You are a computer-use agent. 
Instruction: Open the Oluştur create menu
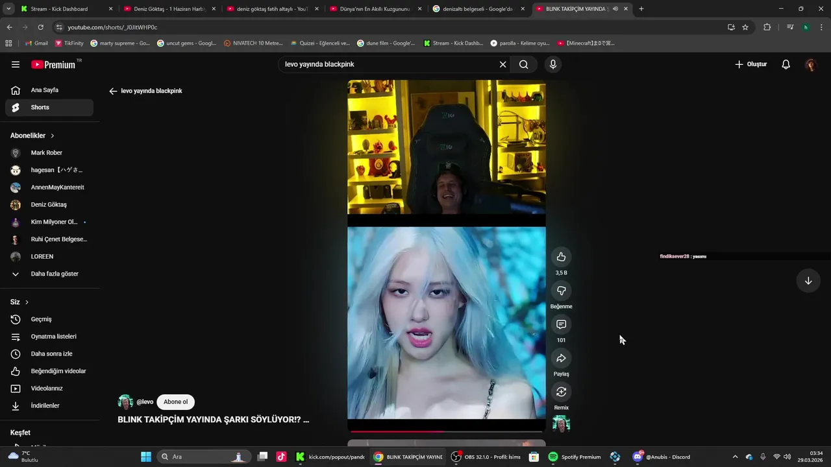(x=750, y=64)
